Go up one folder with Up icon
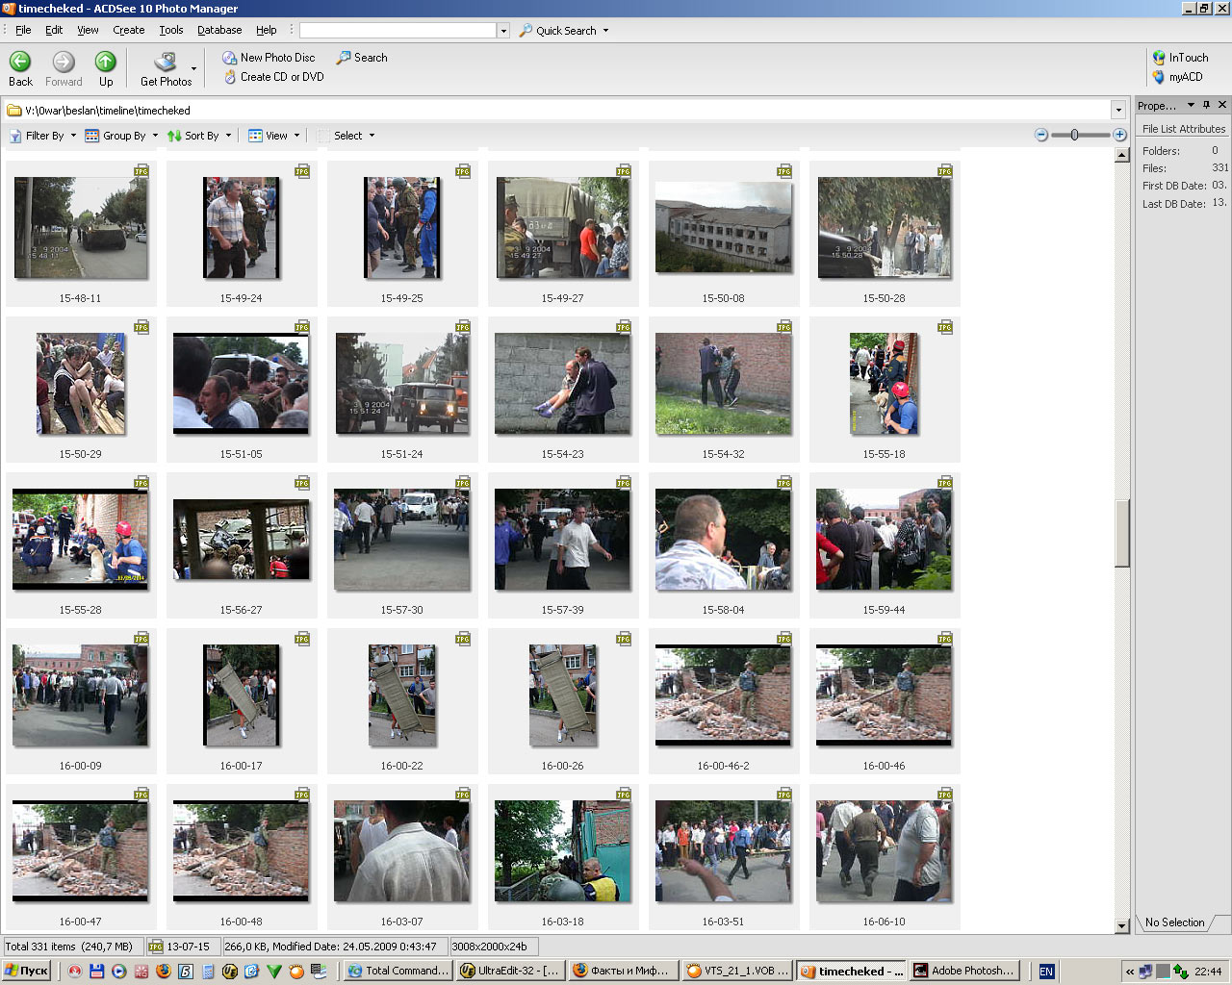Screen dimensions: 1232x985 [106, 63]
